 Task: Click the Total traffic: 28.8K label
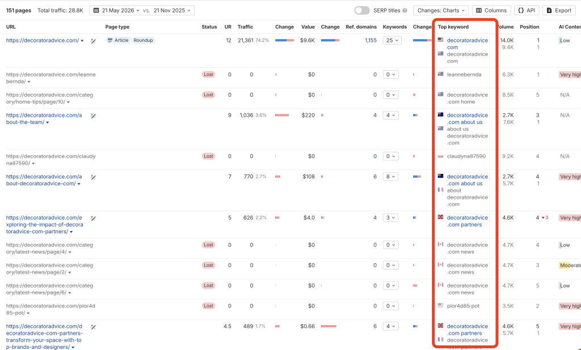coord(60,10)
